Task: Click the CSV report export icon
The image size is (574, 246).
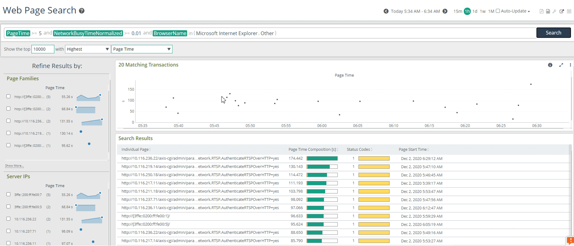Action: [548, 11]
